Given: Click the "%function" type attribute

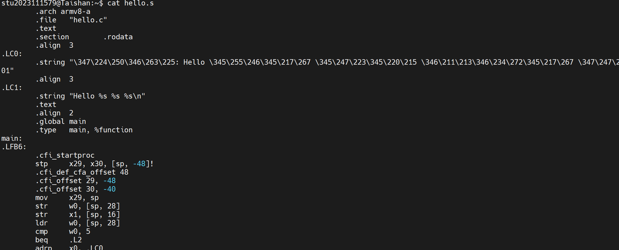Looking at the screenshot, I should (x=113, y=130).
